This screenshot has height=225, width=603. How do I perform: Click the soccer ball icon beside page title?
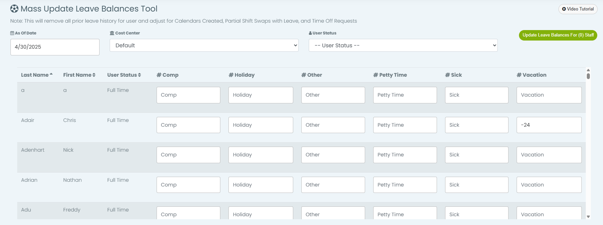click(x=14, y=8)
